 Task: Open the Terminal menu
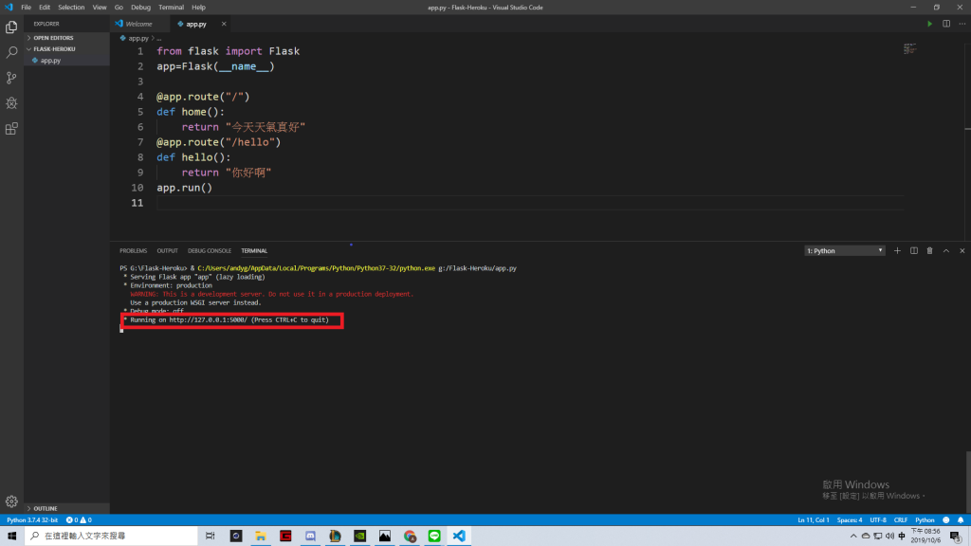pos(171,8)
